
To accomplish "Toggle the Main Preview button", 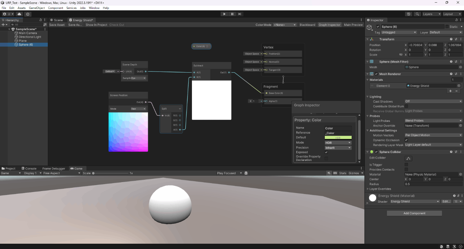I will coord(353,25).
